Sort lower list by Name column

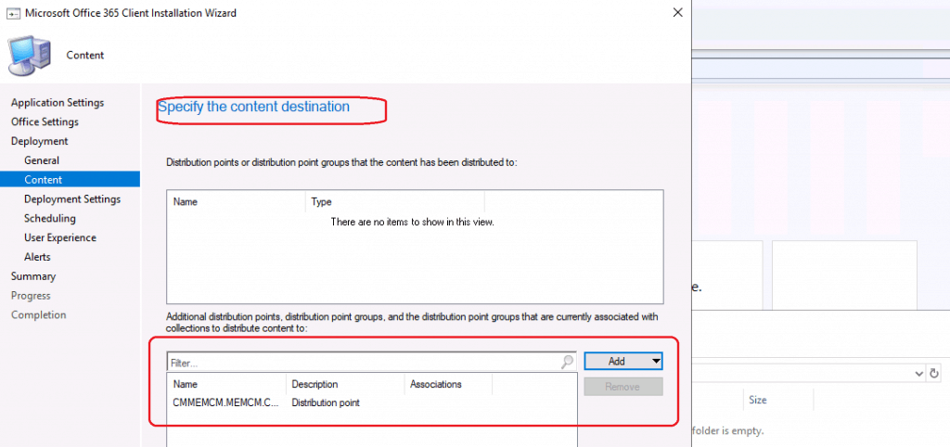tap(226, 384)
